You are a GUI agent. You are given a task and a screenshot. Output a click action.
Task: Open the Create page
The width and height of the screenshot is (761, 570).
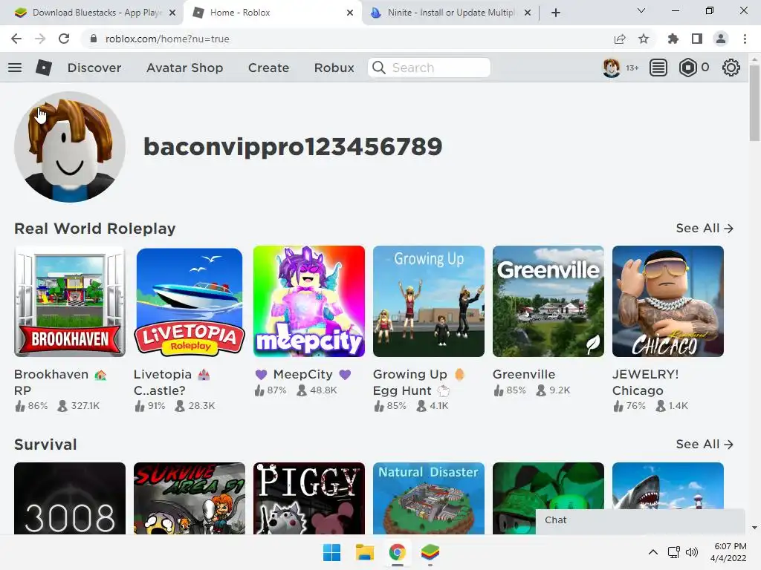pos(268,68)
